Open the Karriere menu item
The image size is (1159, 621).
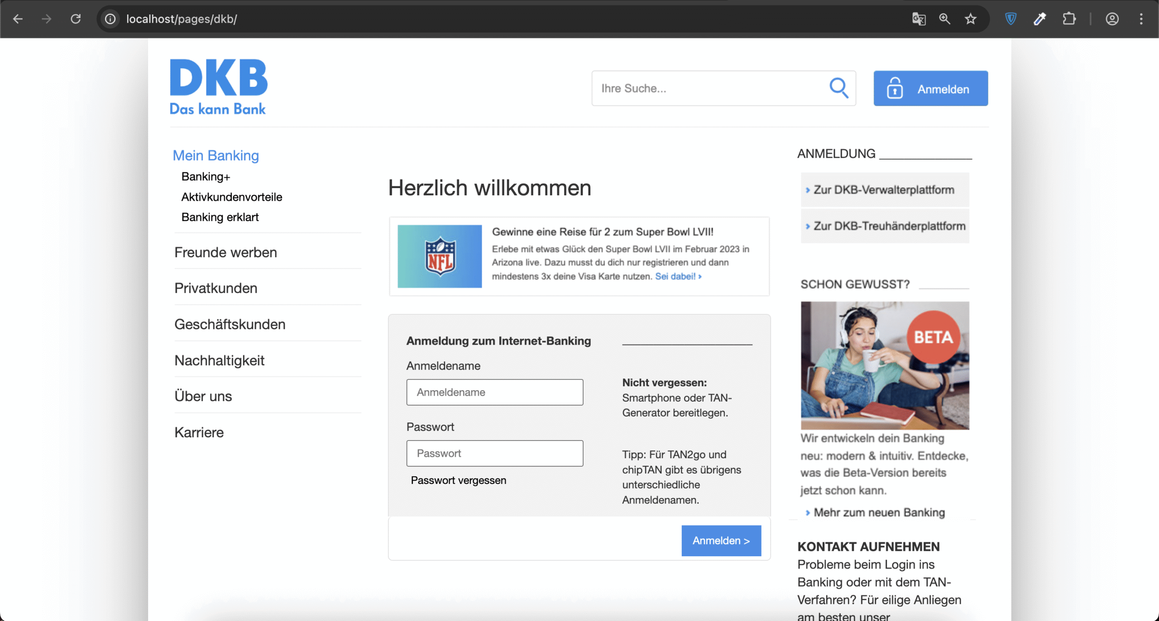[x=199, y=432]
